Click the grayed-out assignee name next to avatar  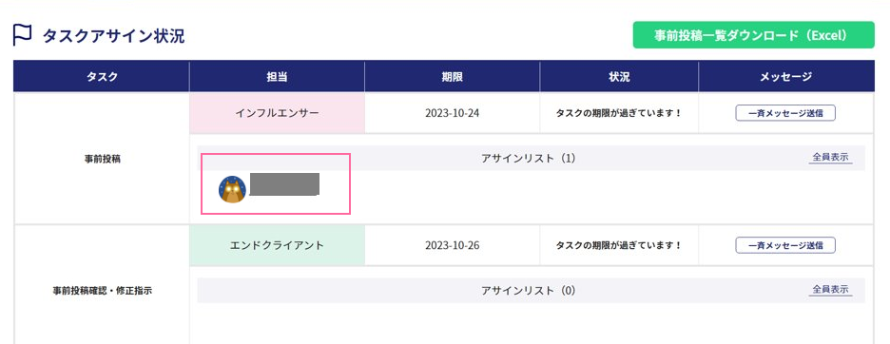284,184
